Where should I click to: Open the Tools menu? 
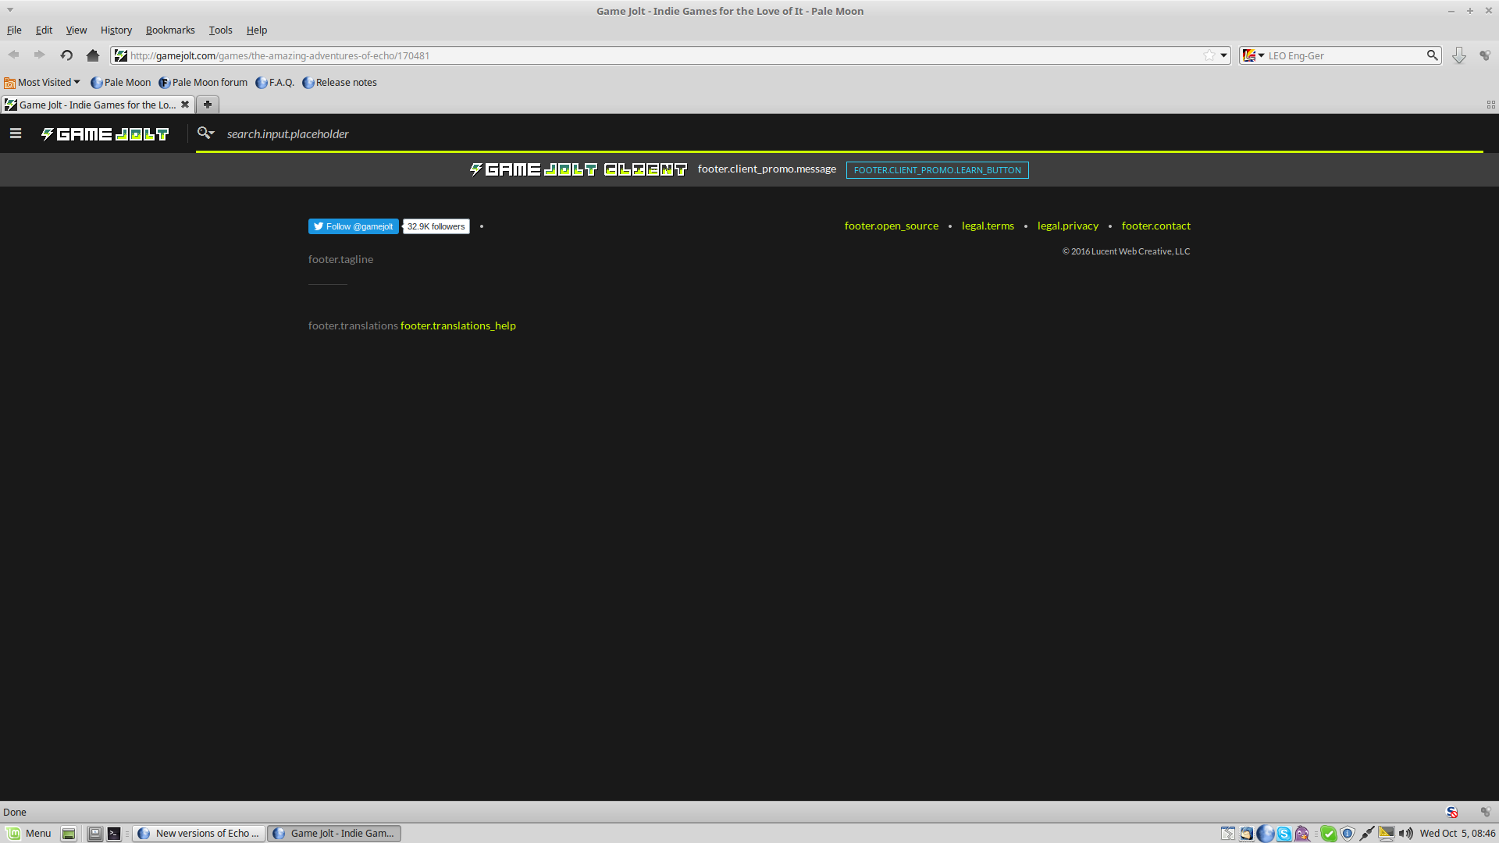(220, 30)
